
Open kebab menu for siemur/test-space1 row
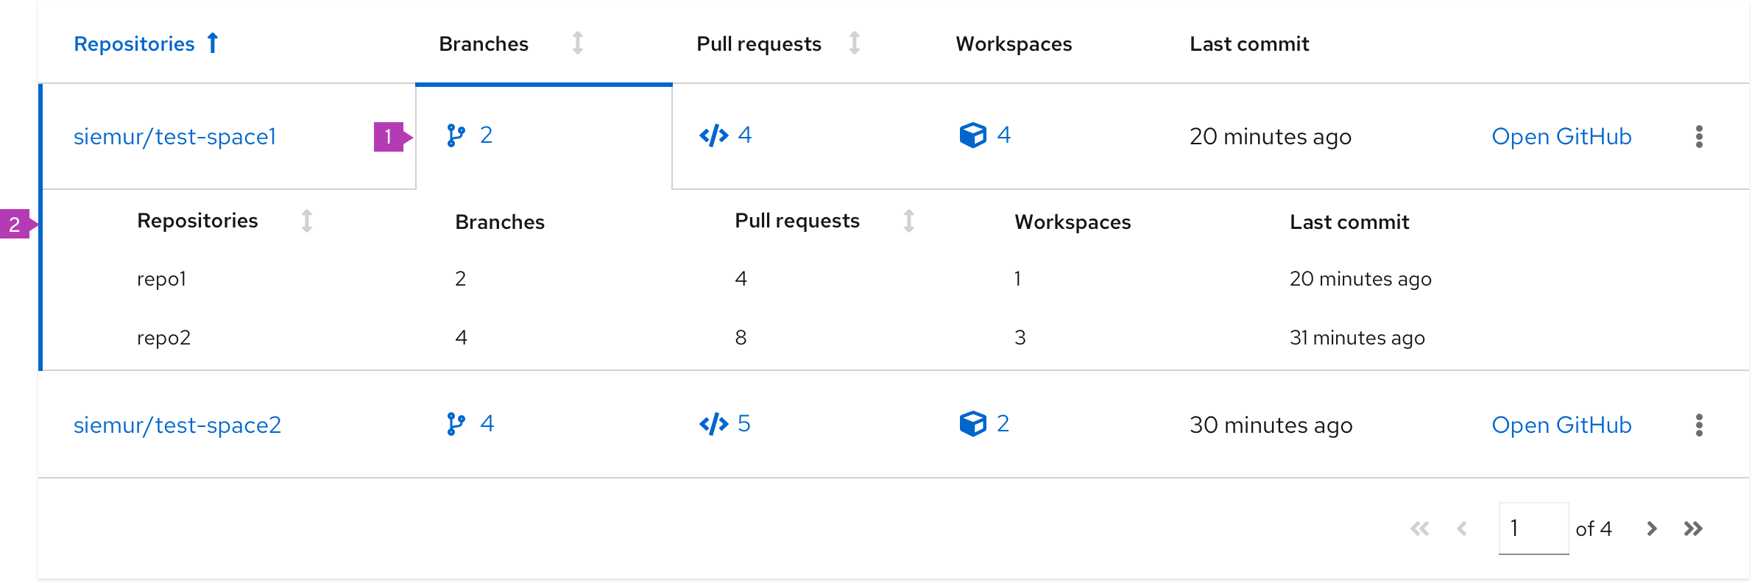1699,136
